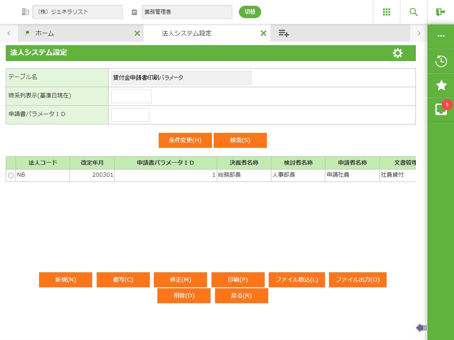Click the 時系列表示 date input field
This screenshot has width=454, height=340.
(x=131, y=96)
